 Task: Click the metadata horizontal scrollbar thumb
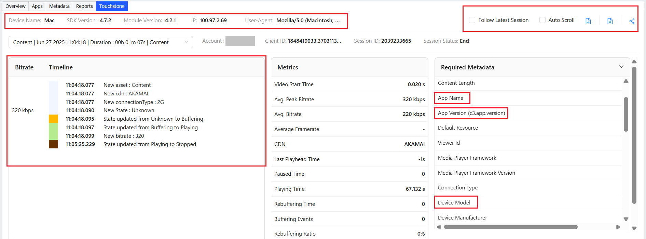511,227
